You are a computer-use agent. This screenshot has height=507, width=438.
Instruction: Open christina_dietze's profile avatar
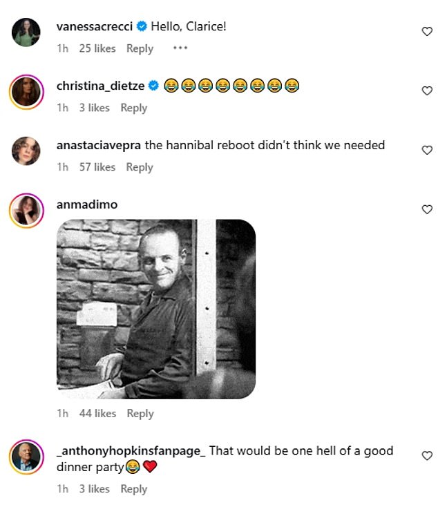coord(26,92)
